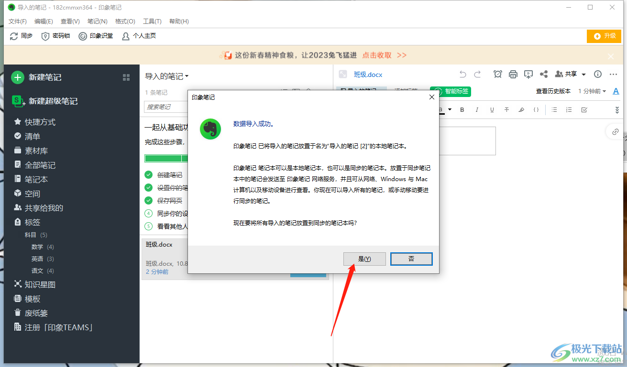Select 全部笔记 in the sidebar
The height and width of the screenshot is (367, 627).
(x=34, y=165)
